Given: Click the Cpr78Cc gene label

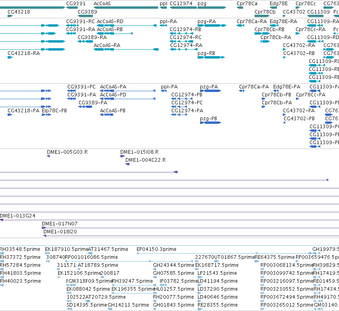Looking at the screenshot, I should click(x=306, y=4).
